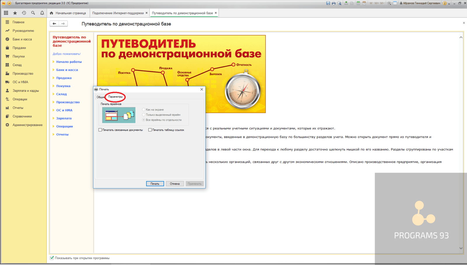The width and height of the screenshot is (467, 265).
Task: Open the Подключение Интернет-поддержки tab
Action: (x=118, y=13)
